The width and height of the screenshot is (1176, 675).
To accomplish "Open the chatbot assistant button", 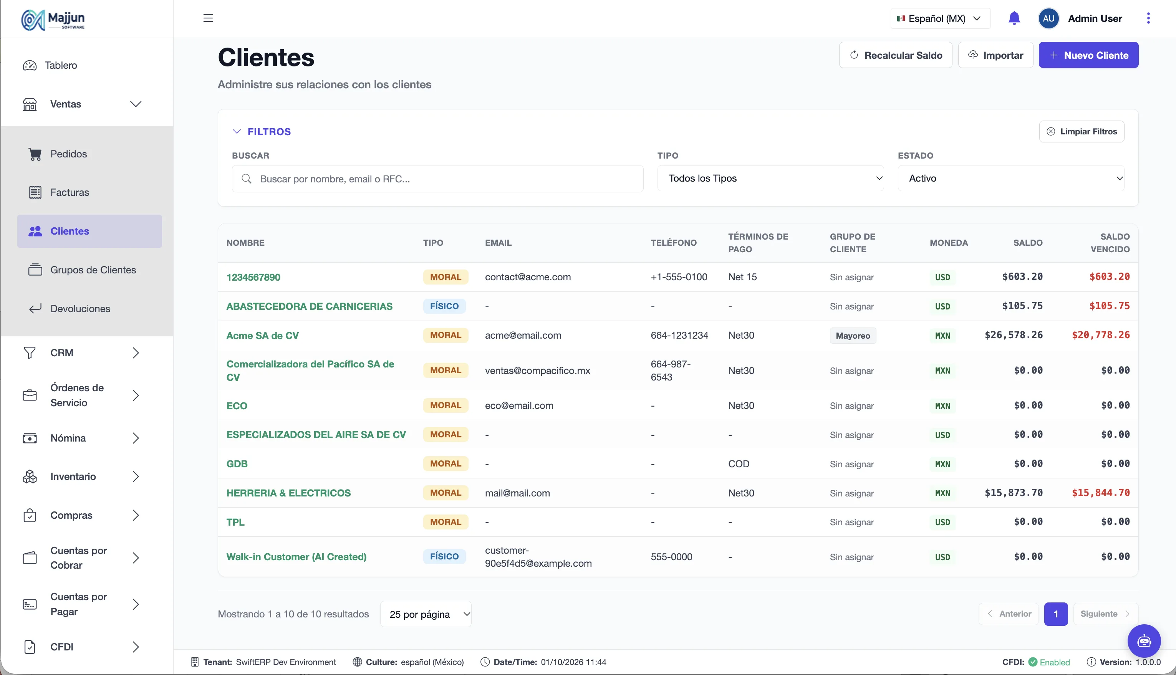I will tap(1143, 641).
